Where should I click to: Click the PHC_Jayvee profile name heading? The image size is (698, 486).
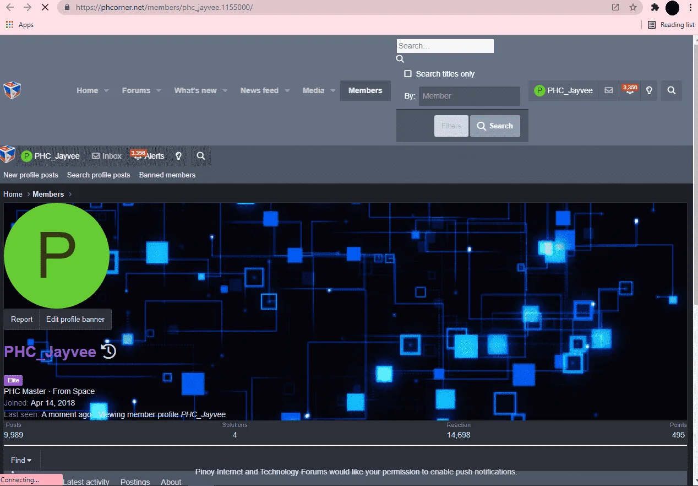(50, 352)
